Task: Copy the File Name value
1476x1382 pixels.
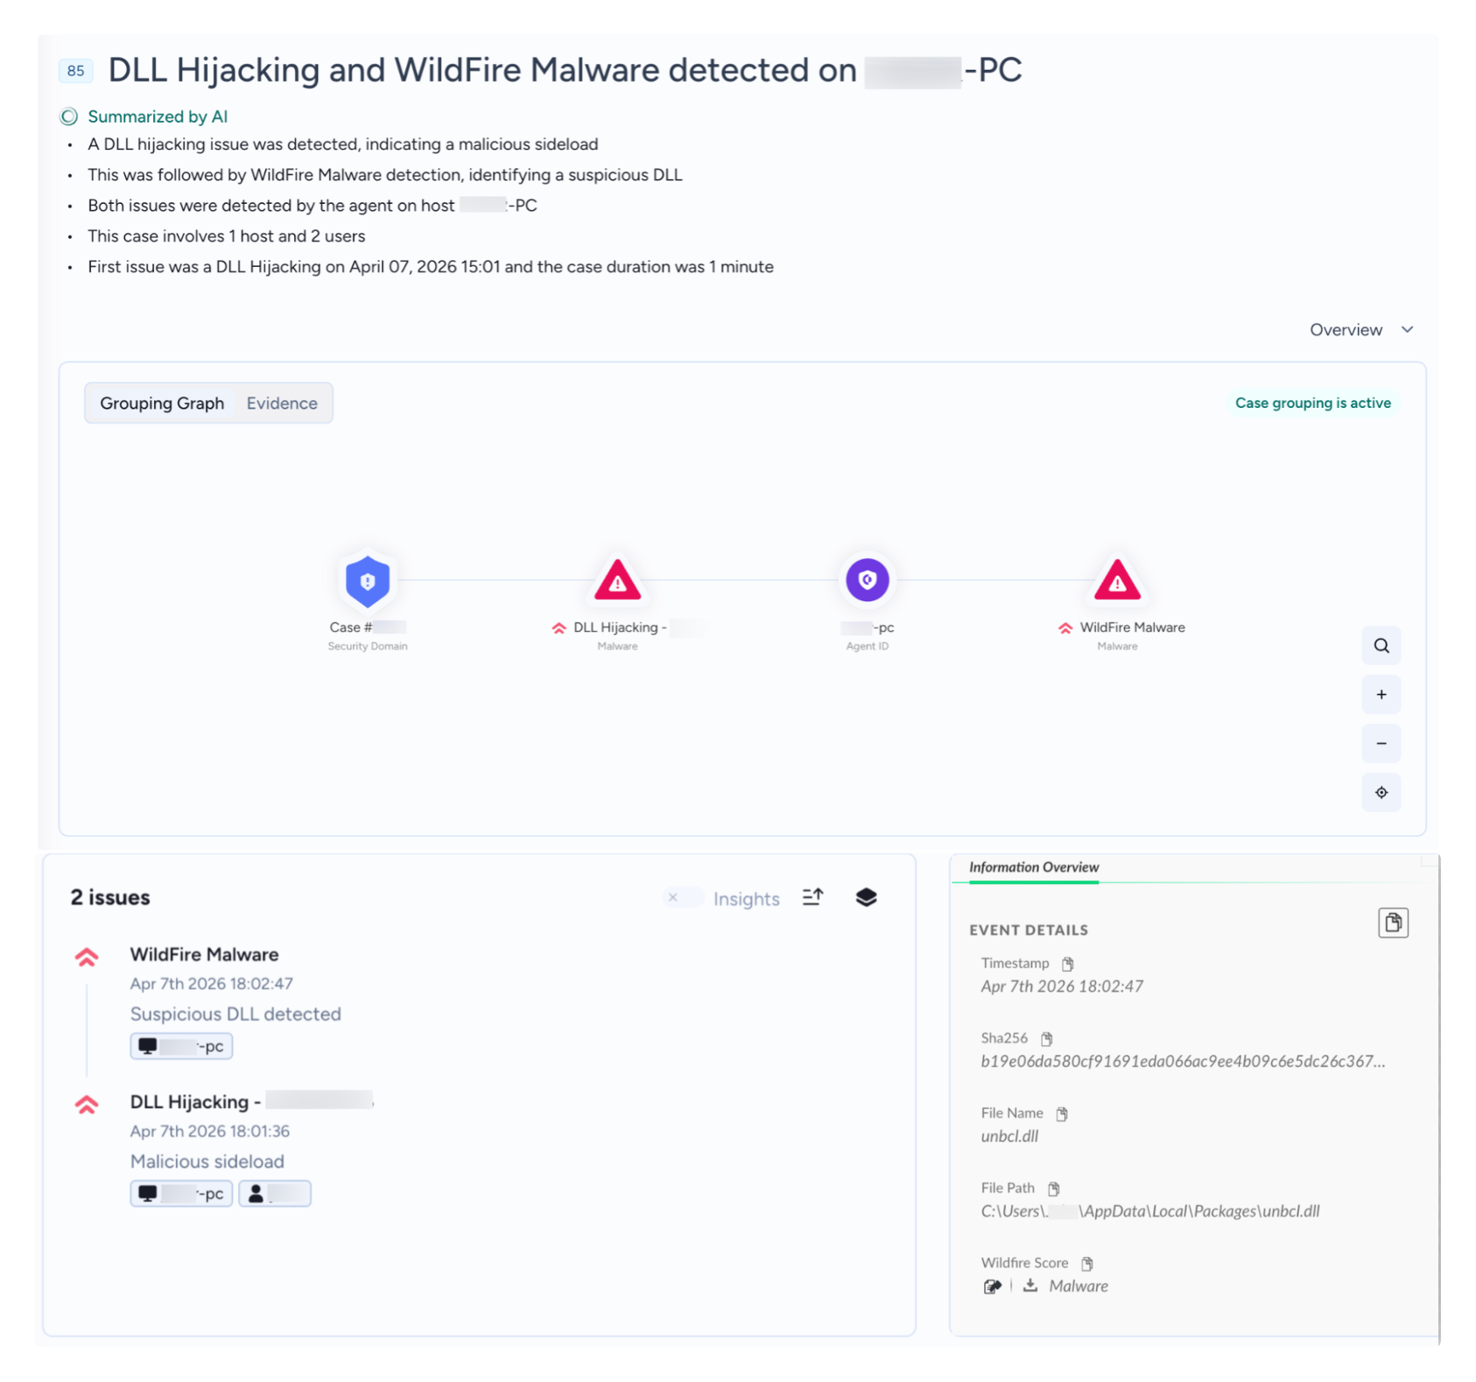Action: click(x=1062, y=1114)
